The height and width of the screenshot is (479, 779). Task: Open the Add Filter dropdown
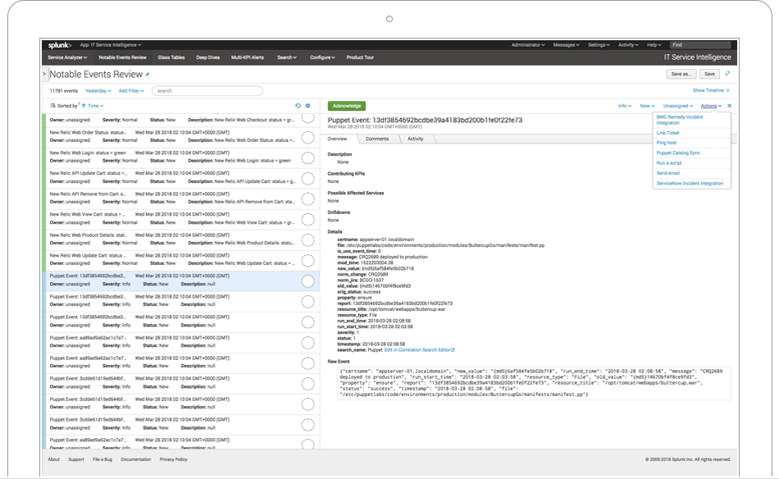[131, 91]
